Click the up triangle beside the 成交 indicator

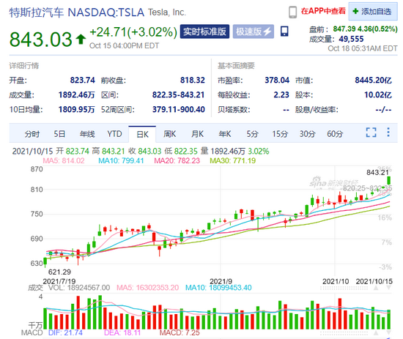(376, 288)
